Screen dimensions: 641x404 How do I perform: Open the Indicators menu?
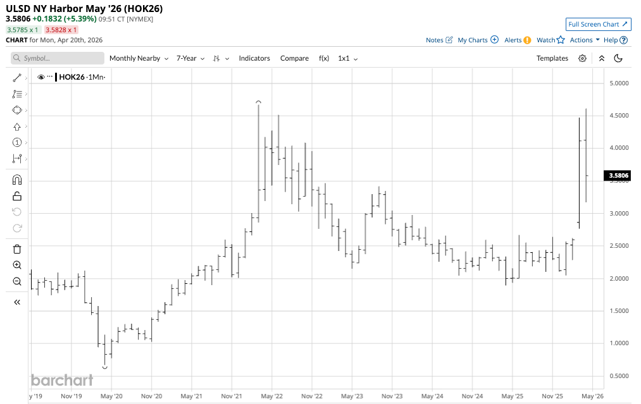click(x=254, y=58)
